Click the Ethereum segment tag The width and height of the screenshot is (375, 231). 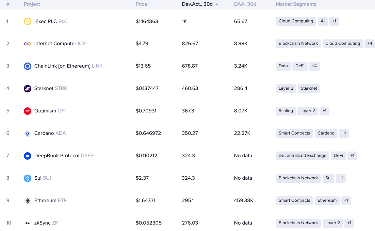[327, 201]
